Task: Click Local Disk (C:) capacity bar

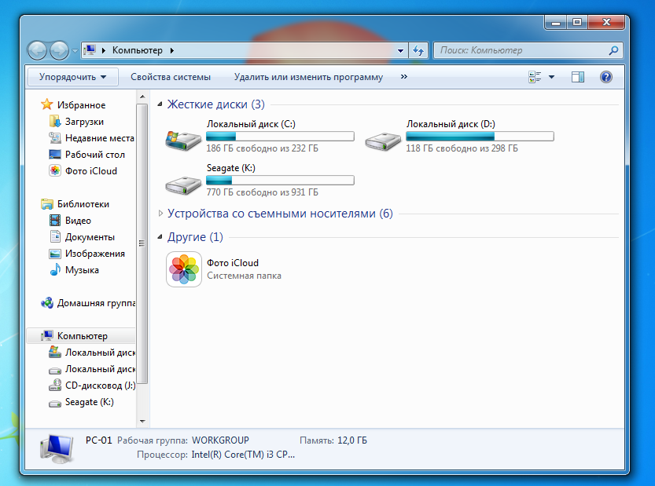Action: click(280, 137)
